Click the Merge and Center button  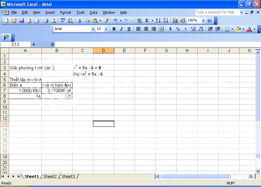[x=161, y=29]
